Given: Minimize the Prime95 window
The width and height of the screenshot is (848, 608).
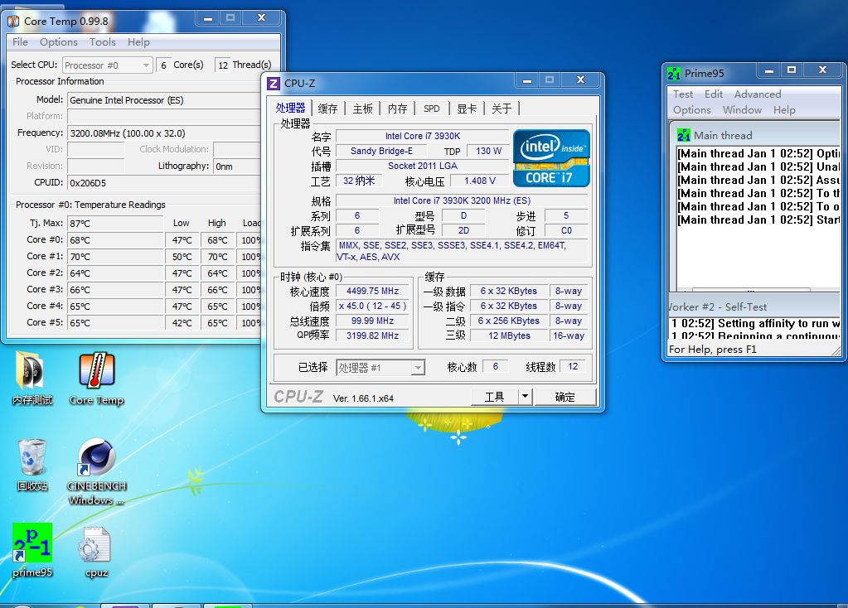Looking at the screenshot, I should [768, 70].
